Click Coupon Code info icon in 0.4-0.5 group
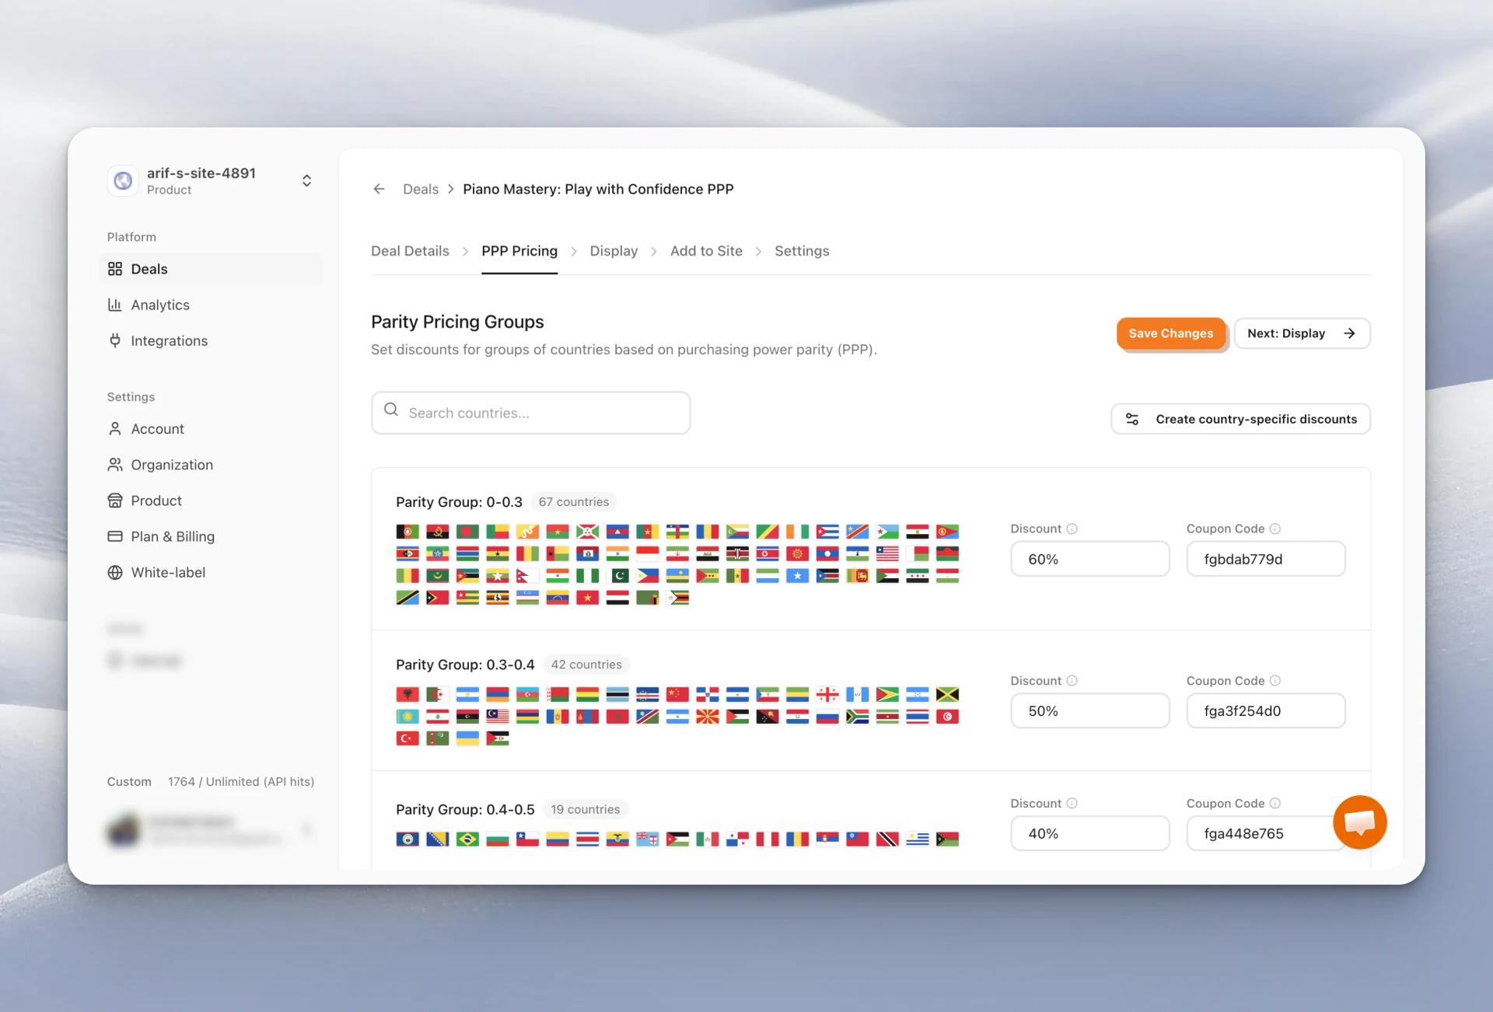Viewport: 1493px width, 1012px height. [1275, 803]
